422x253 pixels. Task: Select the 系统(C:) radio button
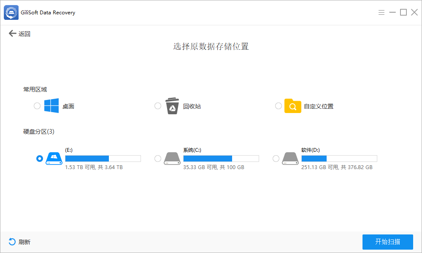(x=158, y=159)
